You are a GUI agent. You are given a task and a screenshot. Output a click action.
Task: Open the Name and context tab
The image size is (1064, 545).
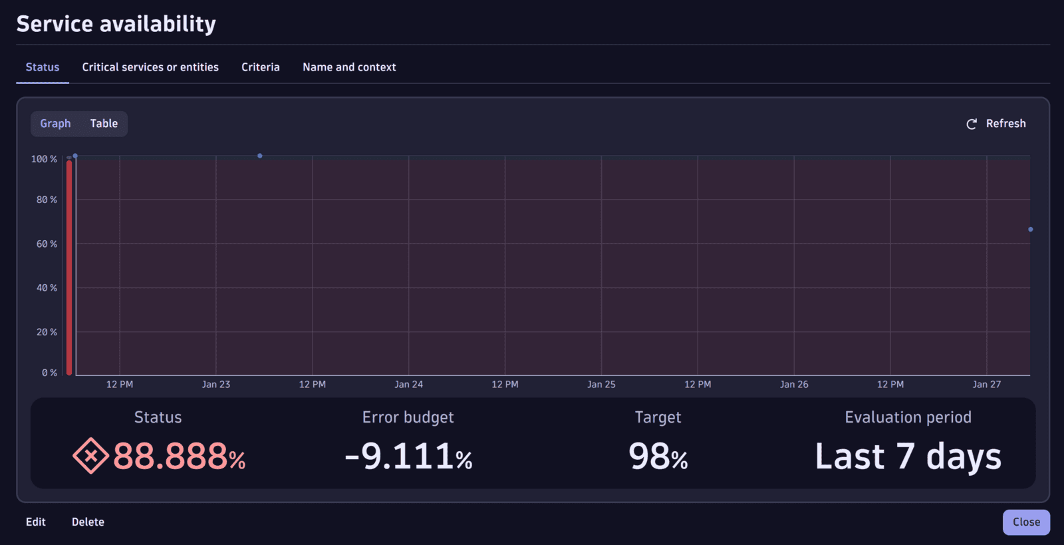349,67
